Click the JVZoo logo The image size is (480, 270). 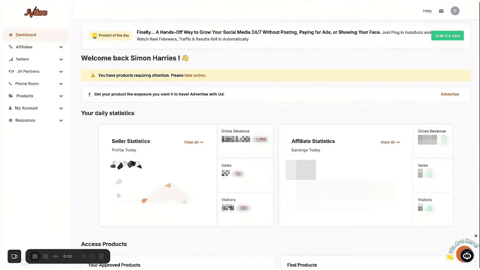pyautogui.click(x=36, y=13)
